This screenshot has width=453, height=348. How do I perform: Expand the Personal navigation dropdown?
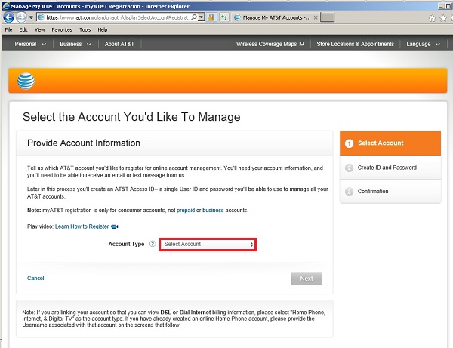click(x=30, y=44)
